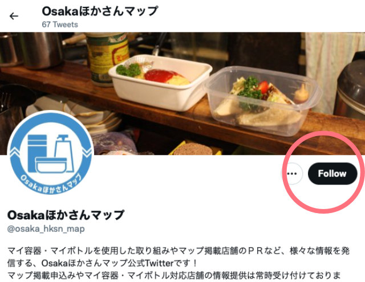Image resolution: width=365 pixels, height=282 pixels.
Task: Click the curved text in avatar logo
Action: point(51,183)
